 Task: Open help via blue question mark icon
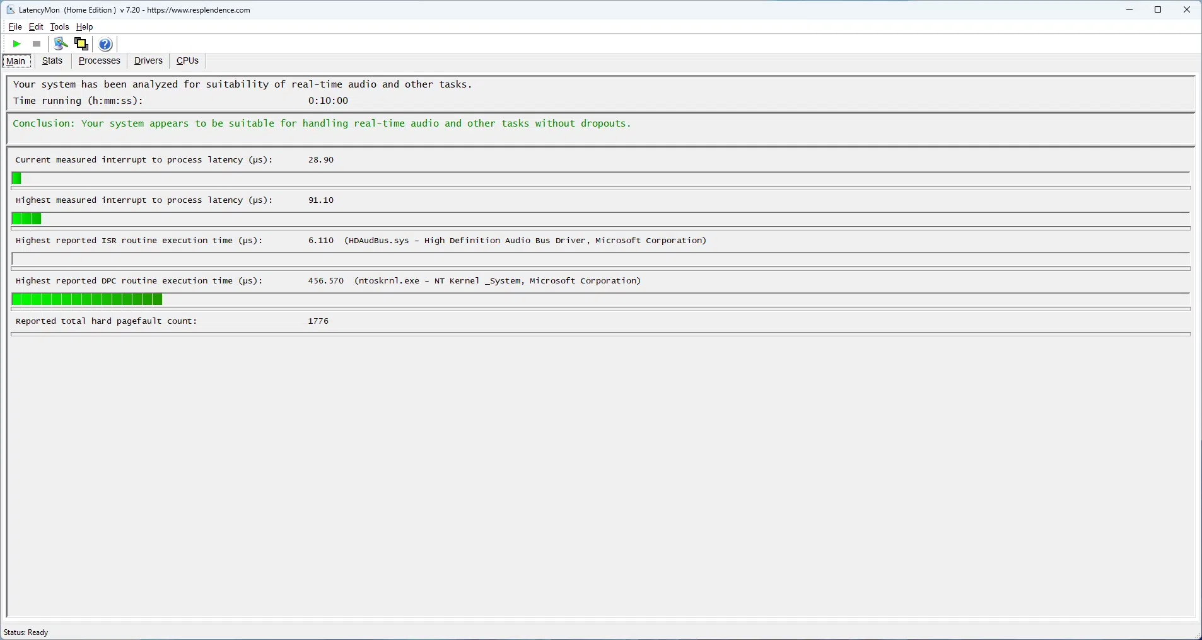106,44
